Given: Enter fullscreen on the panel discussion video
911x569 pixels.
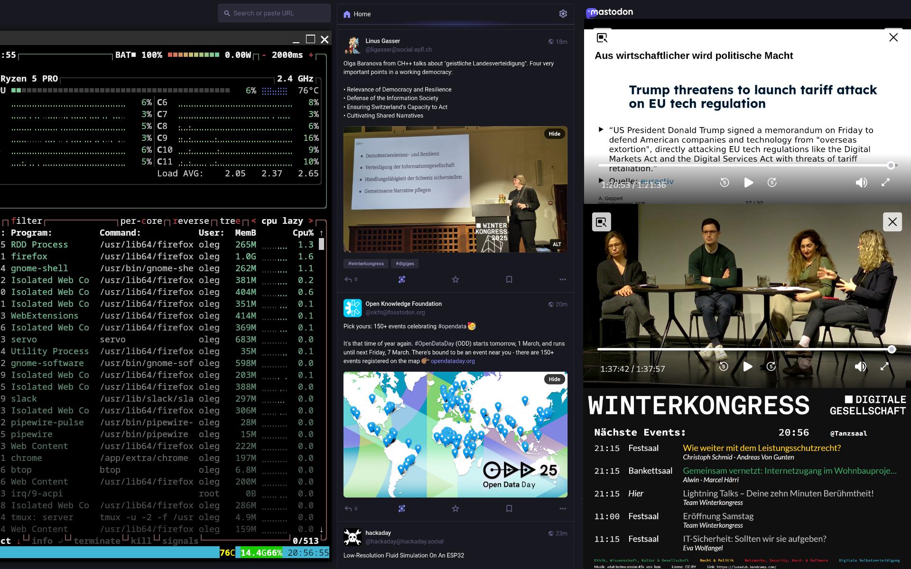Looking at the screenshot, I should (884, 367).
